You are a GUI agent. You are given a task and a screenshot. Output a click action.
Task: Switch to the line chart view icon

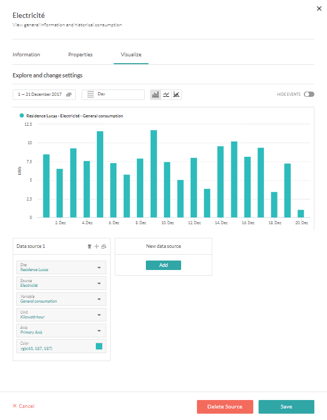(166, 95)
